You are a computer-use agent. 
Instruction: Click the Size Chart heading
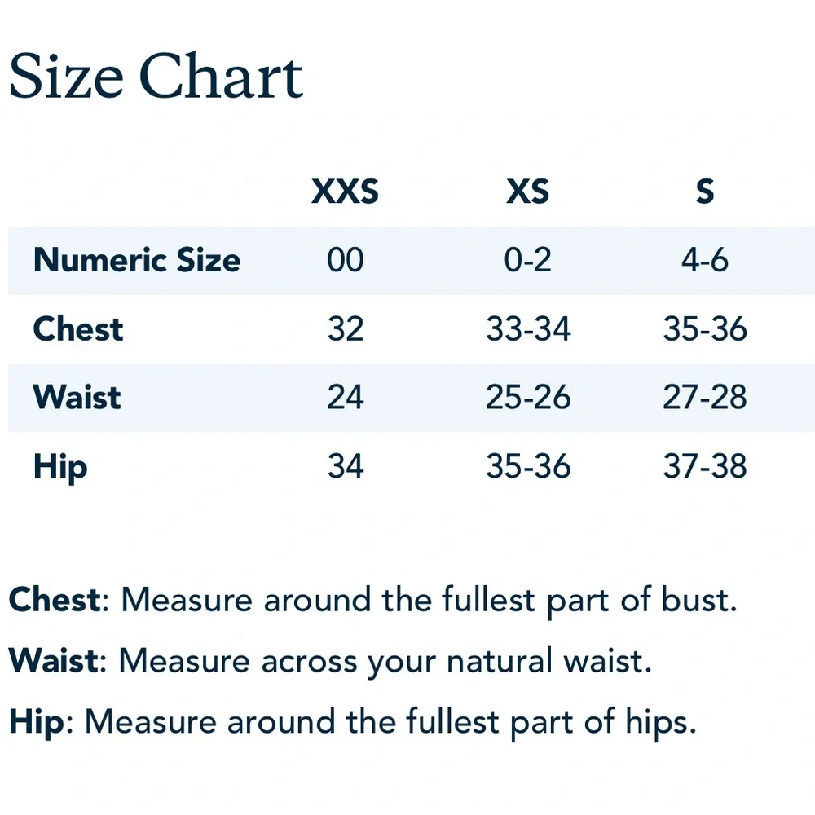[156, 75]
